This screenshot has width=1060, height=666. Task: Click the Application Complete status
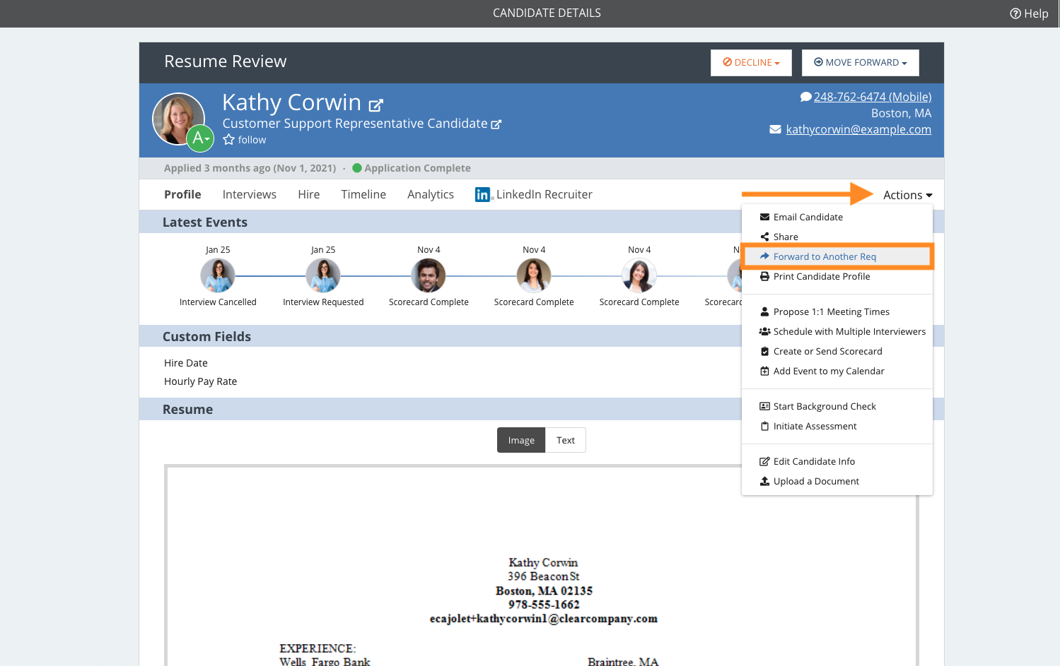pyautogui.click(x=412, y=168)
